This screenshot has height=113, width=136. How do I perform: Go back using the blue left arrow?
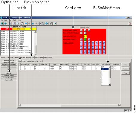26,24
